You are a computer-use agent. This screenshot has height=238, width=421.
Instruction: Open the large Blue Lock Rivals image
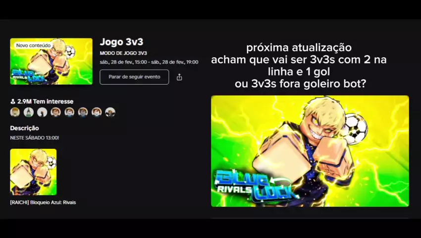(310, 151)
